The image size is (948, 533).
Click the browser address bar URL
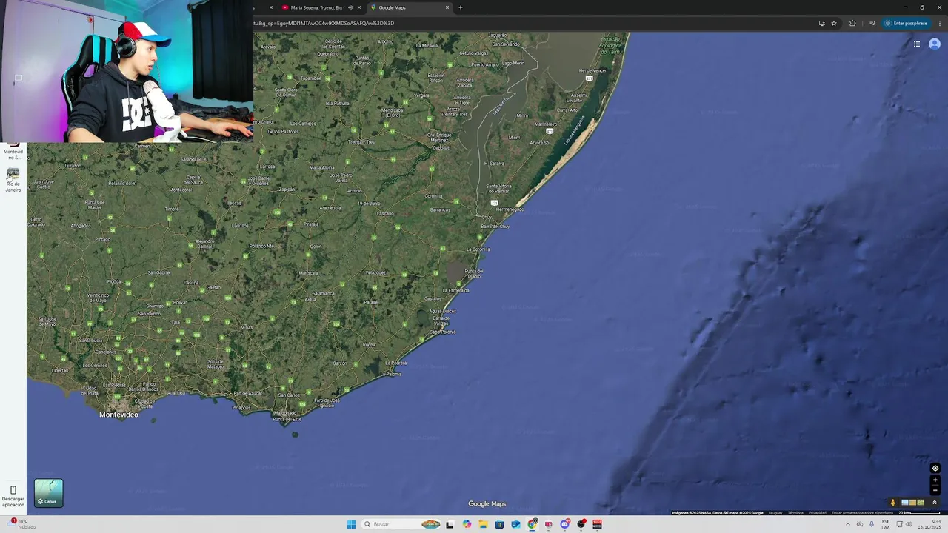coord(324,23)
